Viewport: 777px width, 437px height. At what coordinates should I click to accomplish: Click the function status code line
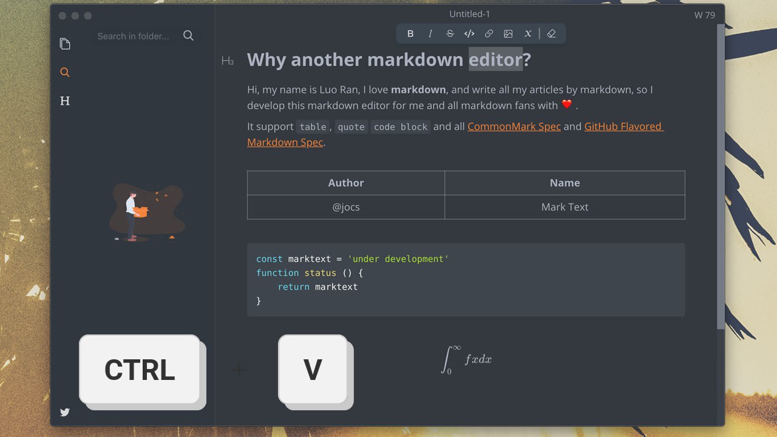pos(310,273)
